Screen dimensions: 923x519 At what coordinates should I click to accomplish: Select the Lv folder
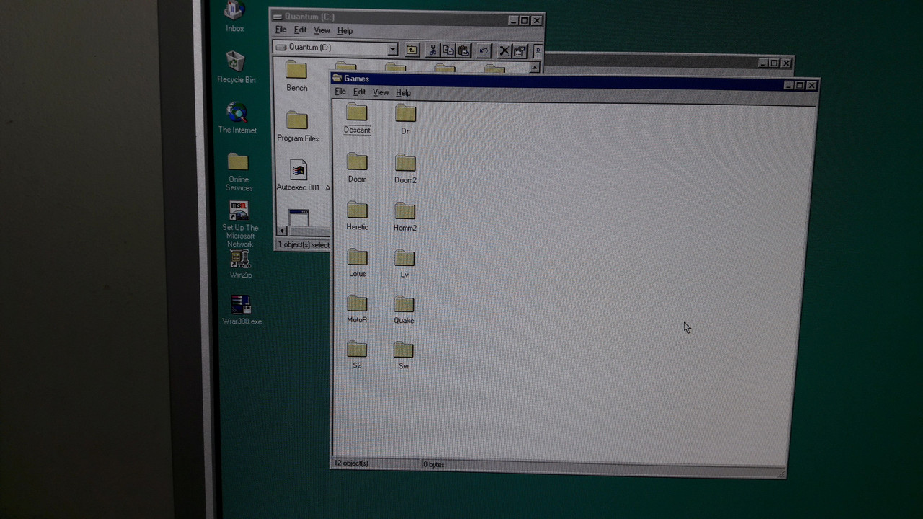[405, 264]
